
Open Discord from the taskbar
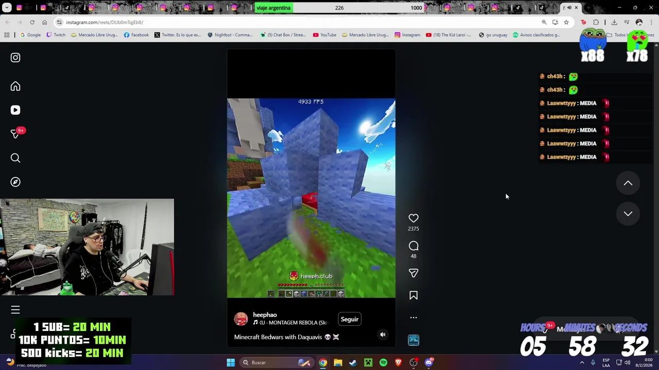[x=429, y=362]
